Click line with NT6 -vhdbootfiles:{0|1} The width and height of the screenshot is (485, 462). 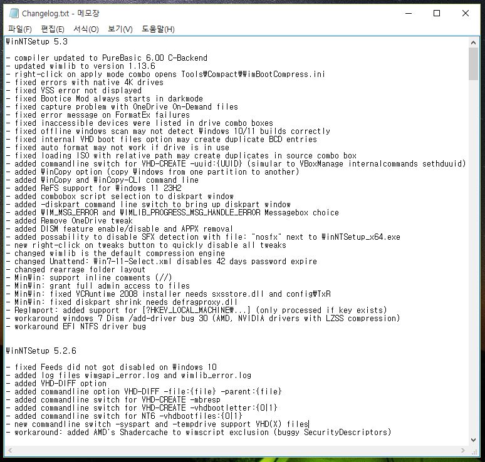[x=124, y=416]
